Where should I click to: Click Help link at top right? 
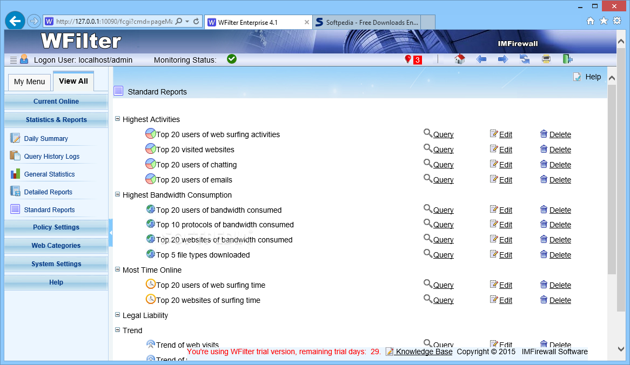pyautogui.click(x=593, y=77)
